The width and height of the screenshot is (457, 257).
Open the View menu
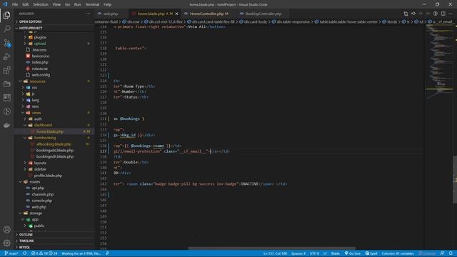(x=56, y=4)
